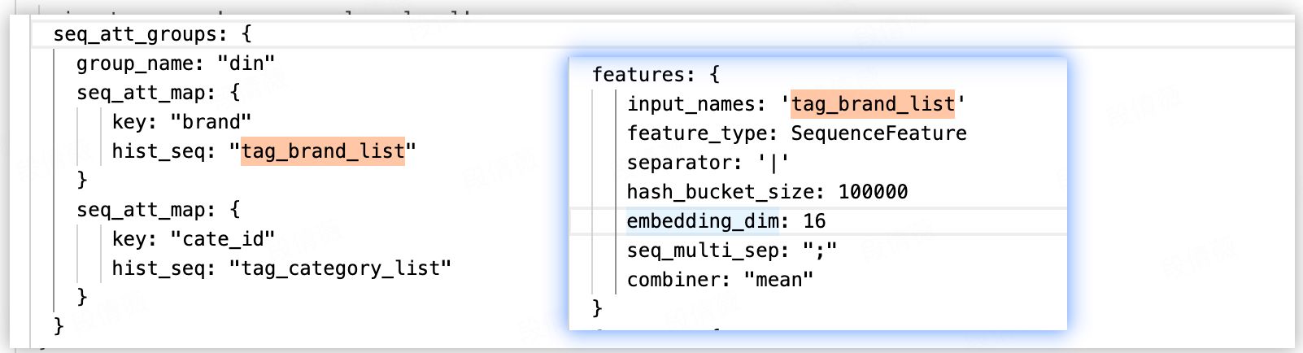Screen dimensions: 1303x353
Task: Click the key "cate_id" value
Action: point(223,239)
